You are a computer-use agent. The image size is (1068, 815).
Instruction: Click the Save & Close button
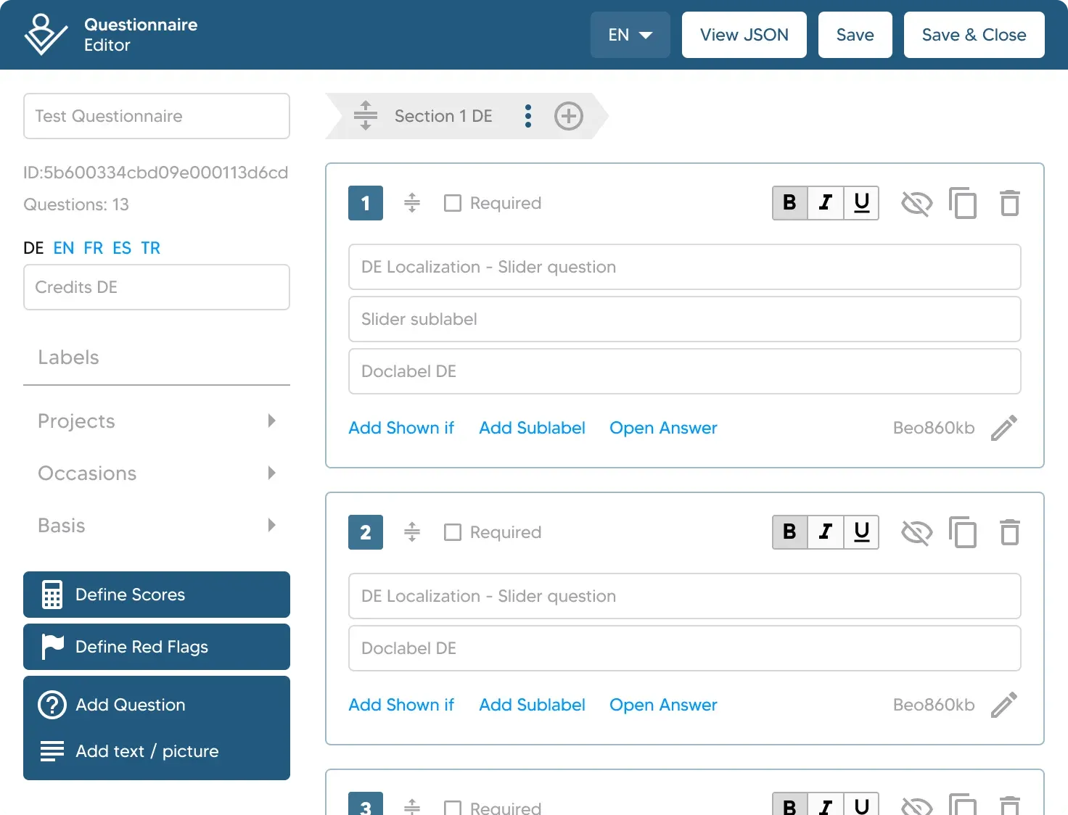click(974, 34)
